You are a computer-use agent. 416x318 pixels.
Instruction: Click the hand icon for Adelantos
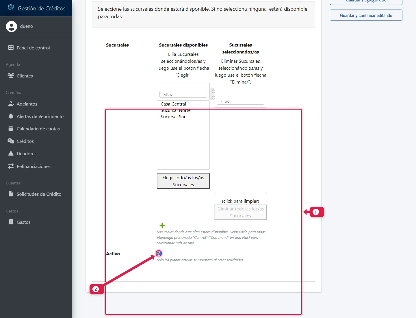[x=11, y=103]
